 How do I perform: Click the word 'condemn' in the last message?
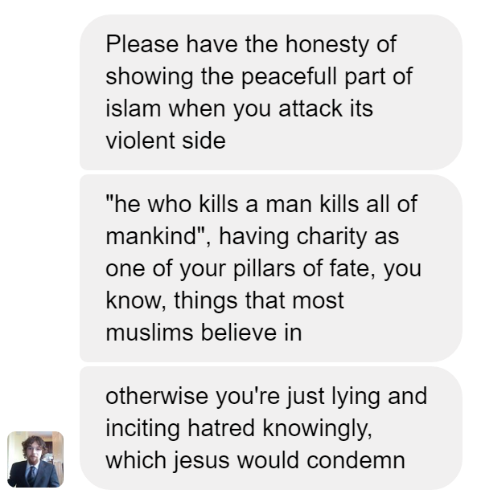click(356, 460)
